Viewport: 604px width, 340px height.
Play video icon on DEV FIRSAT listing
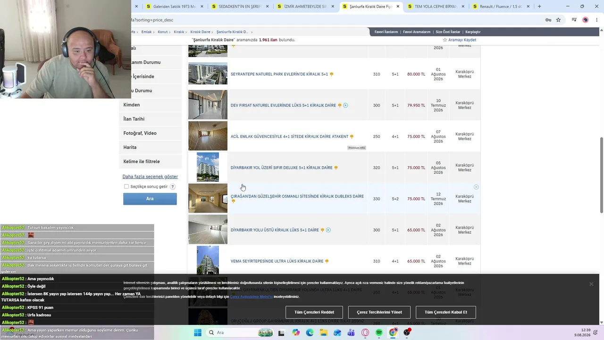click(x=345, y=105)
